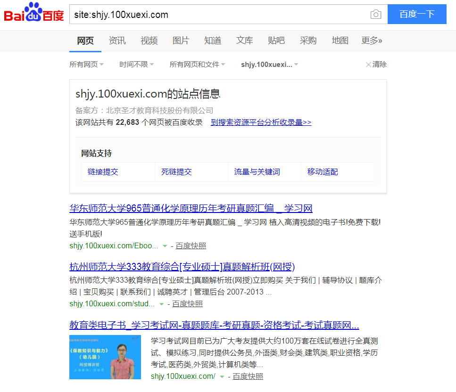Open the 所有网页 filter dropdown

point(86,64)
